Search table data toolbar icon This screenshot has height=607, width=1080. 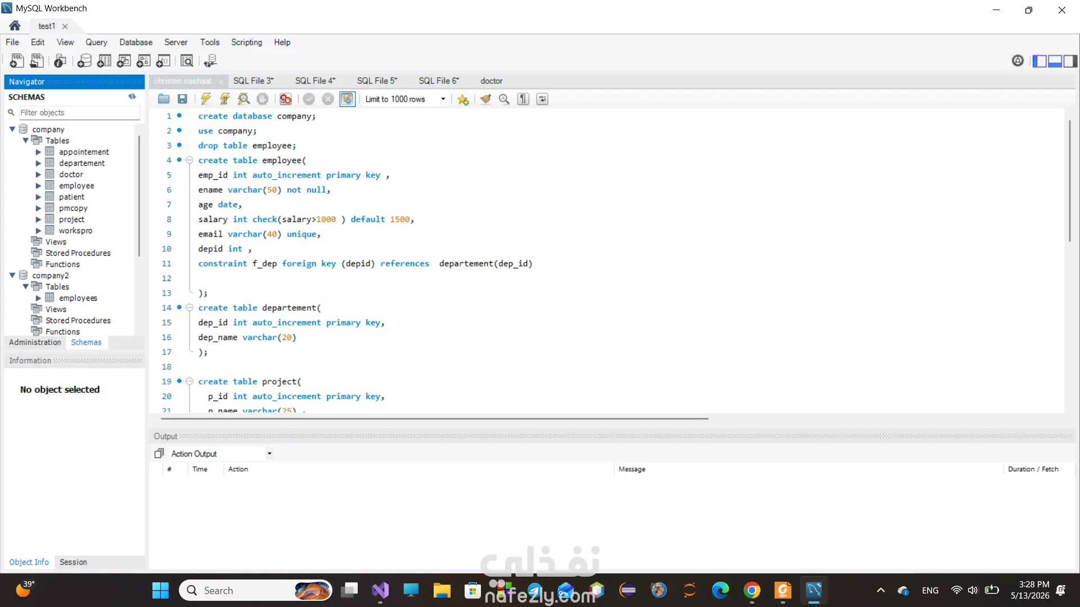coord(187,61)
